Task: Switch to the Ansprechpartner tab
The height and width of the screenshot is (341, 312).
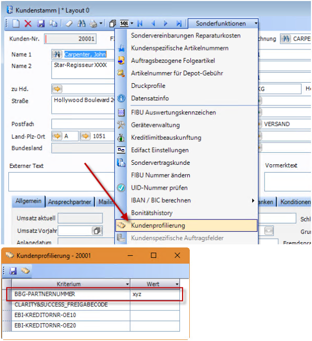Action: pos(70,202)
